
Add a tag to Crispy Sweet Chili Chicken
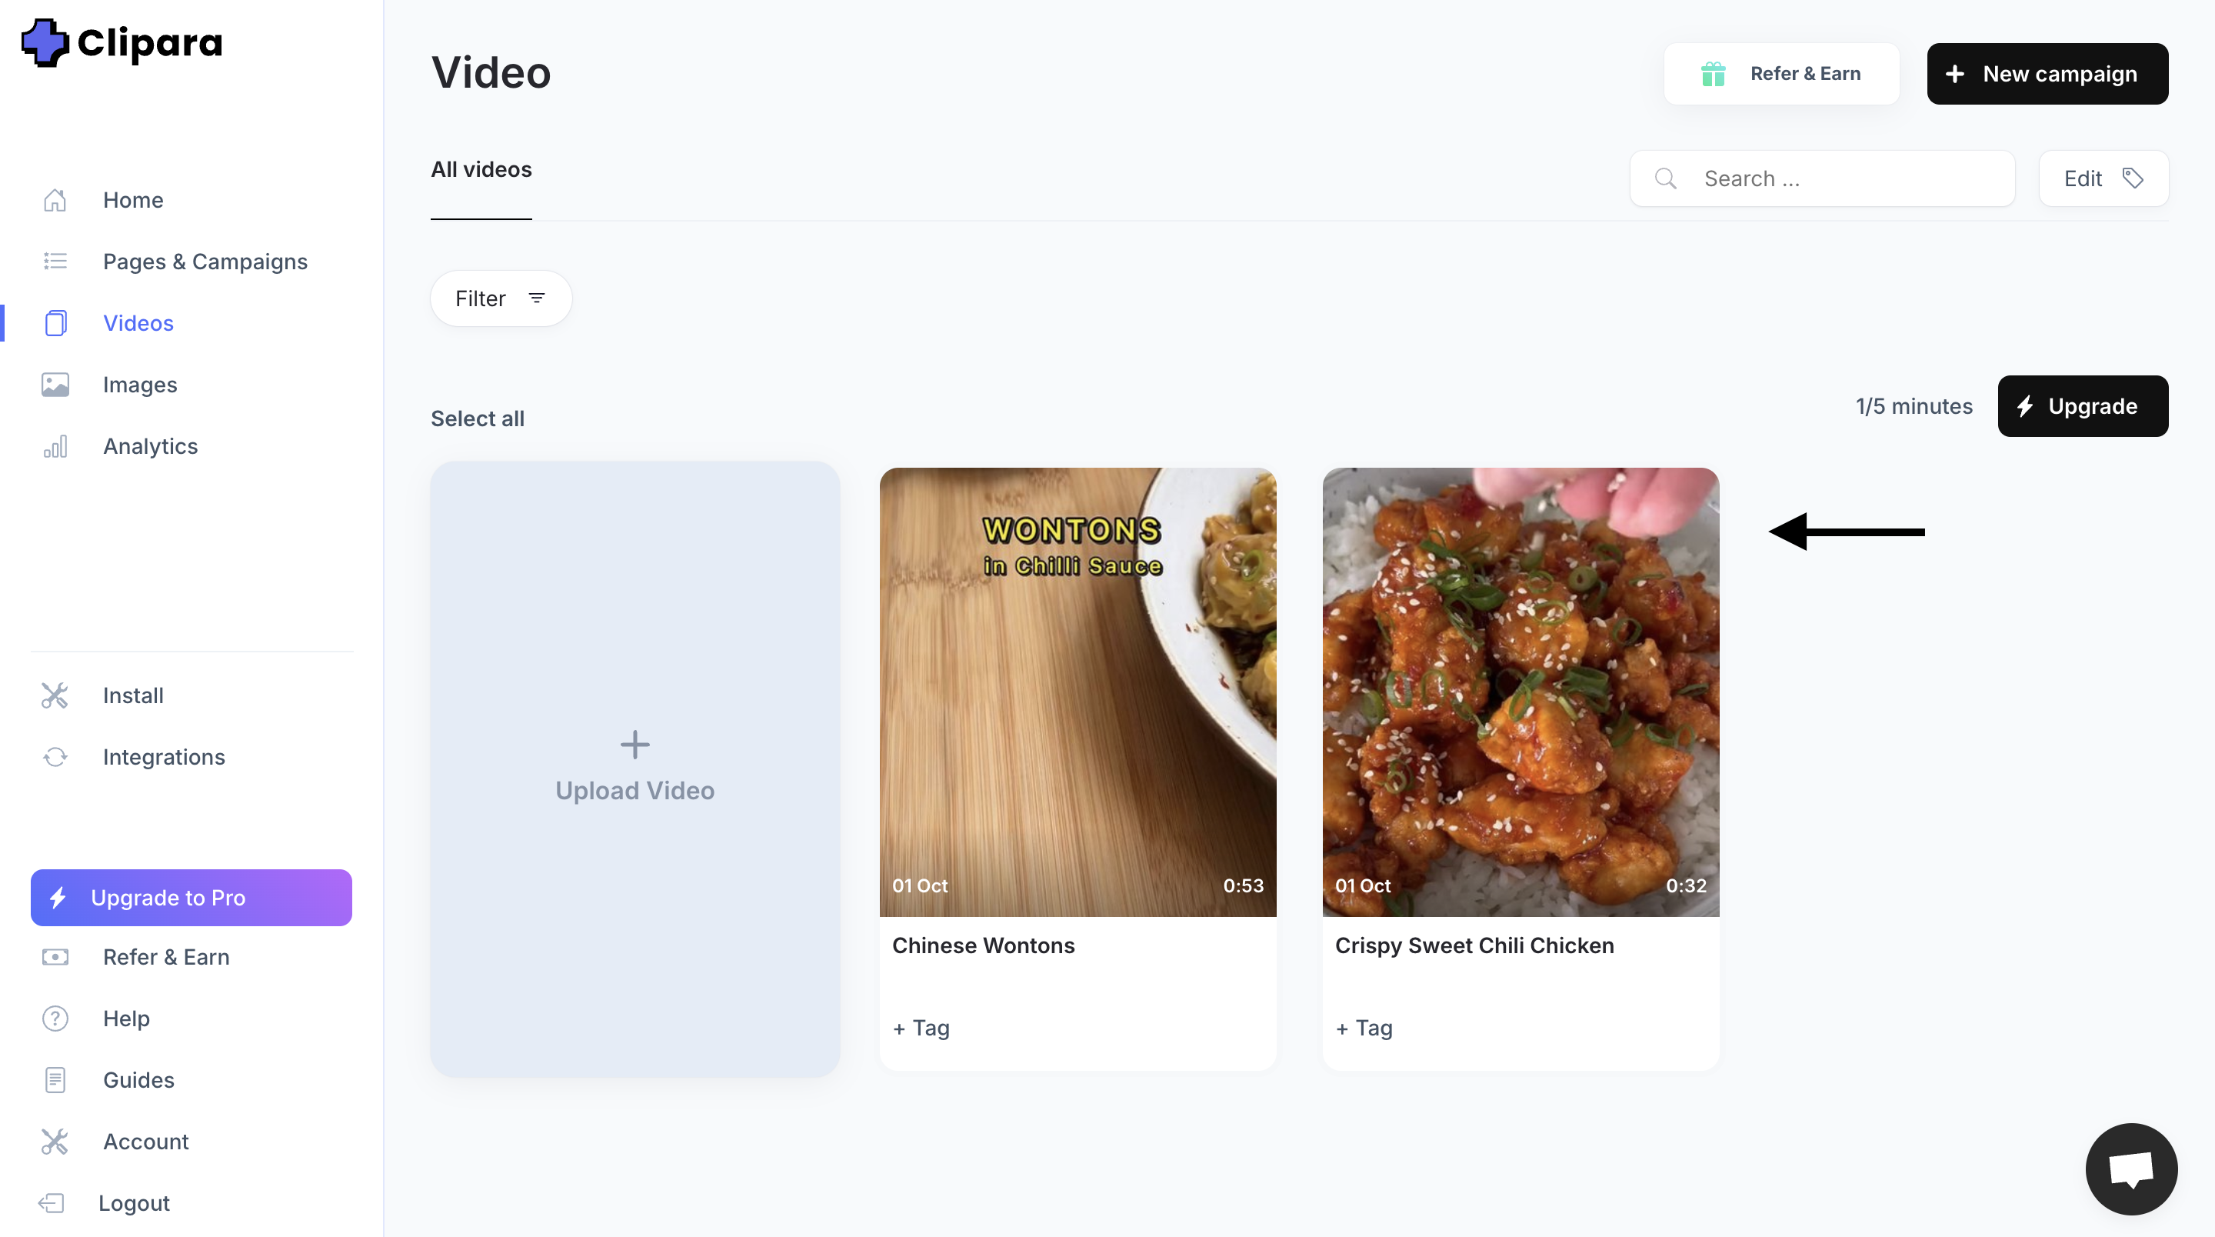[x=1364, y=1028]
